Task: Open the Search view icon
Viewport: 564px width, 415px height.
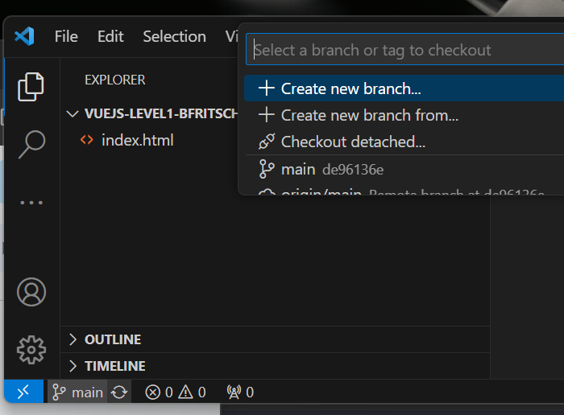Action: point(31,145)
